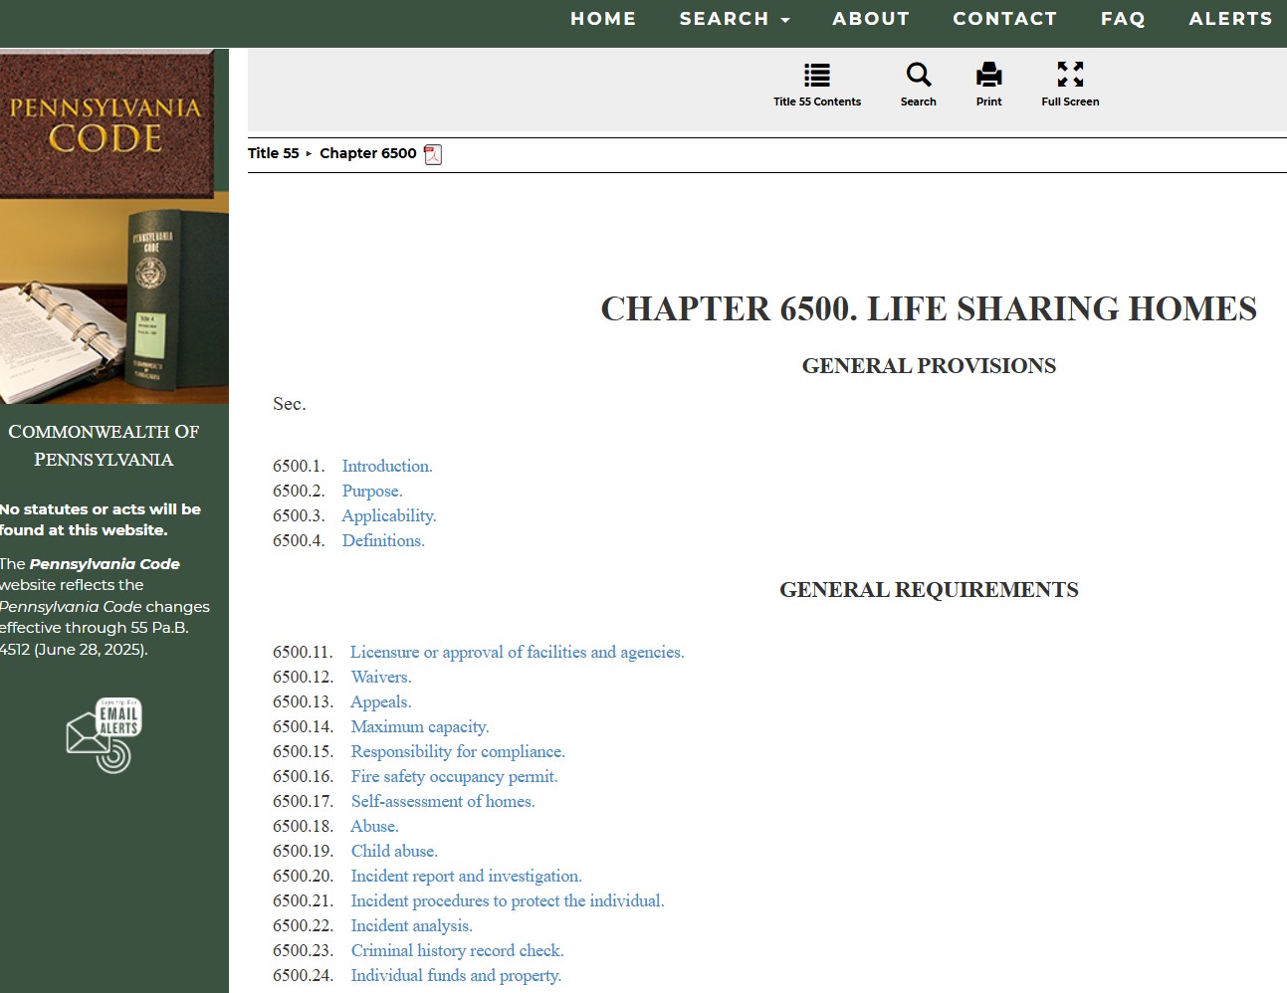Go to the HOME menu item
1287x993 pixels.
click(x=602, y=19)
